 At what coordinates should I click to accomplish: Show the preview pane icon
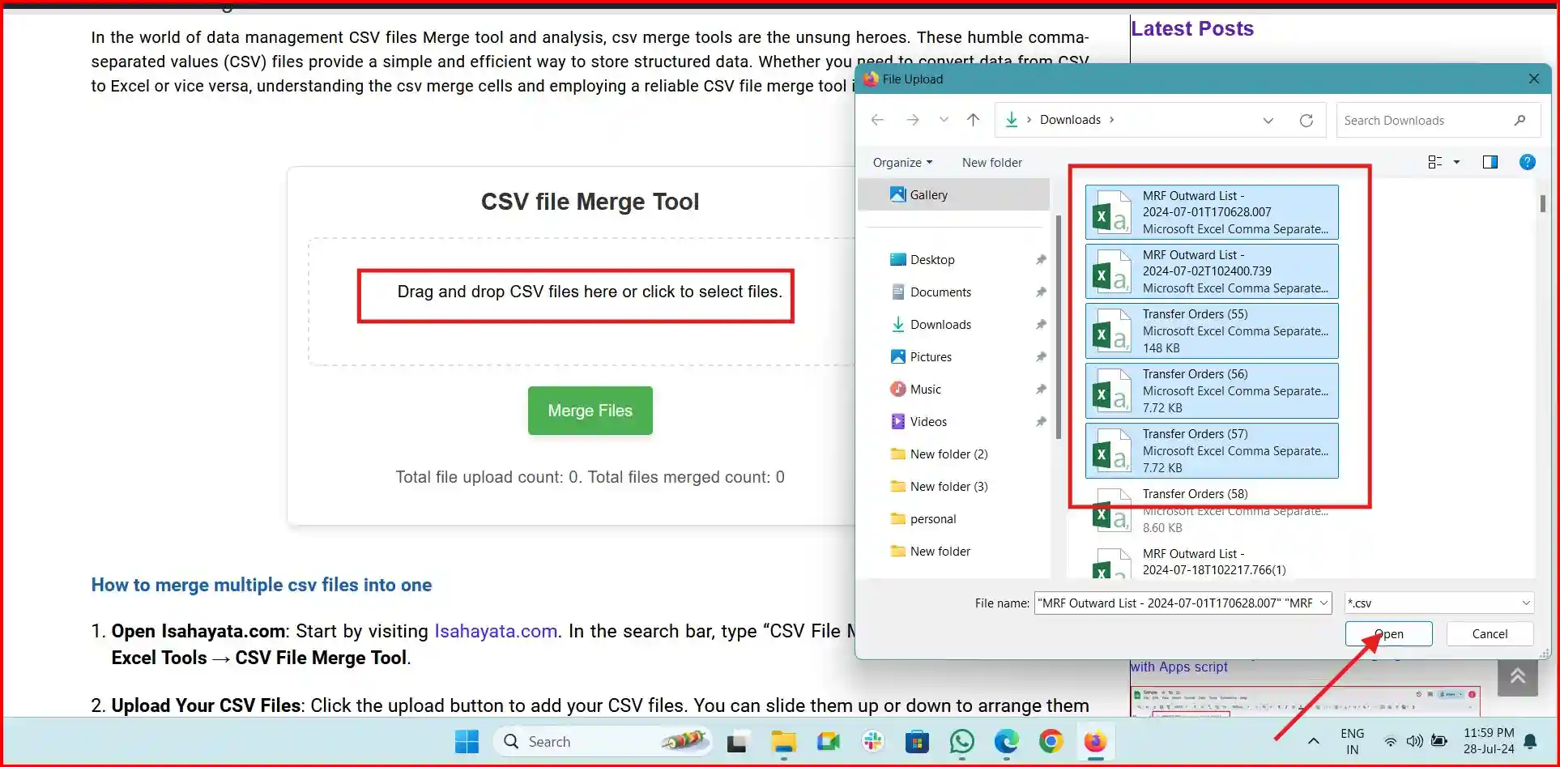click(x=1490, y=162)
